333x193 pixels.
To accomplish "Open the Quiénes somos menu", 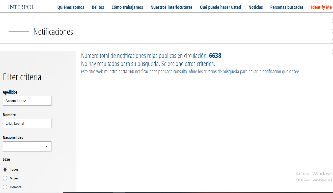I will pos(71,7).
